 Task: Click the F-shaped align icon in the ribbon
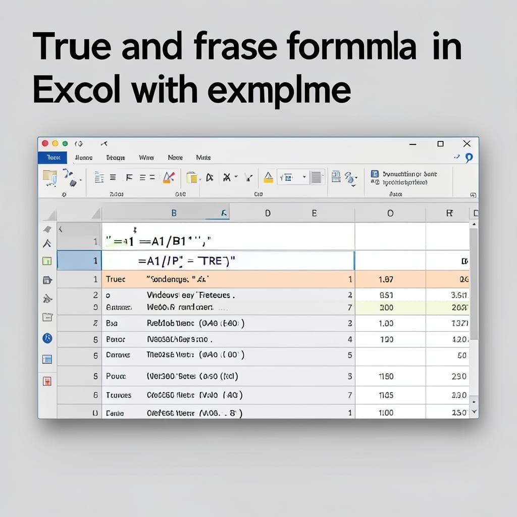coord(129,178)
